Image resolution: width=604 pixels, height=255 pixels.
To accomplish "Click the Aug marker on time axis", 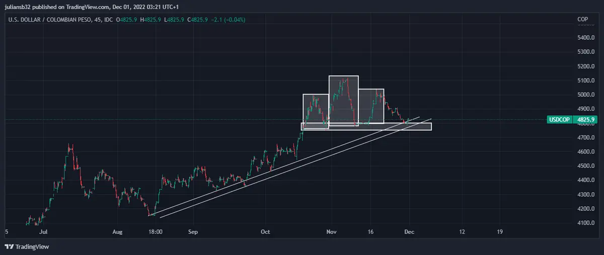I will pos(117,232).
